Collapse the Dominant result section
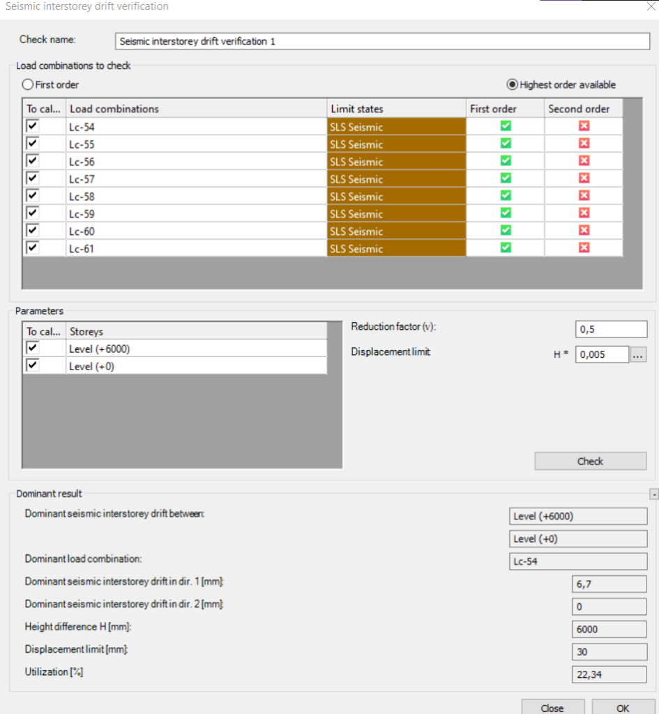Viewport: 659px width, 714px height. pos(654,494)
